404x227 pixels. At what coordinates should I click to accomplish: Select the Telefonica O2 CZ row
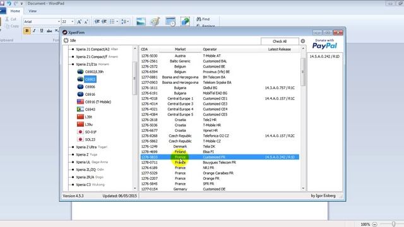(x=220, y=136)
